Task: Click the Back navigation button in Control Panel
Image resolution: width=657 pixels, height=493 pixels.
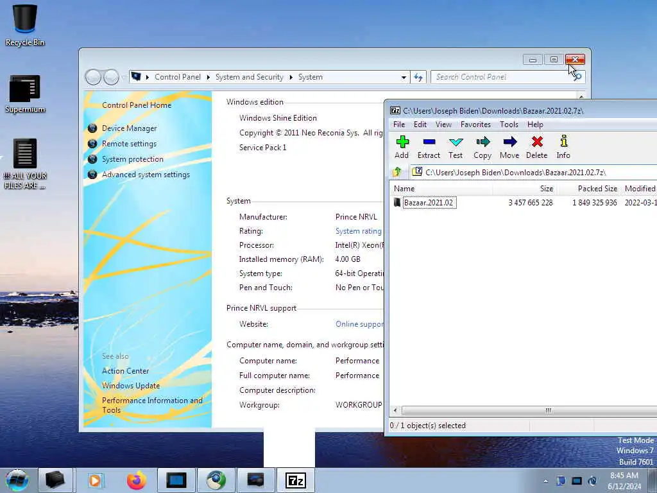Action: pyautogui.click(x=94, y=77)
